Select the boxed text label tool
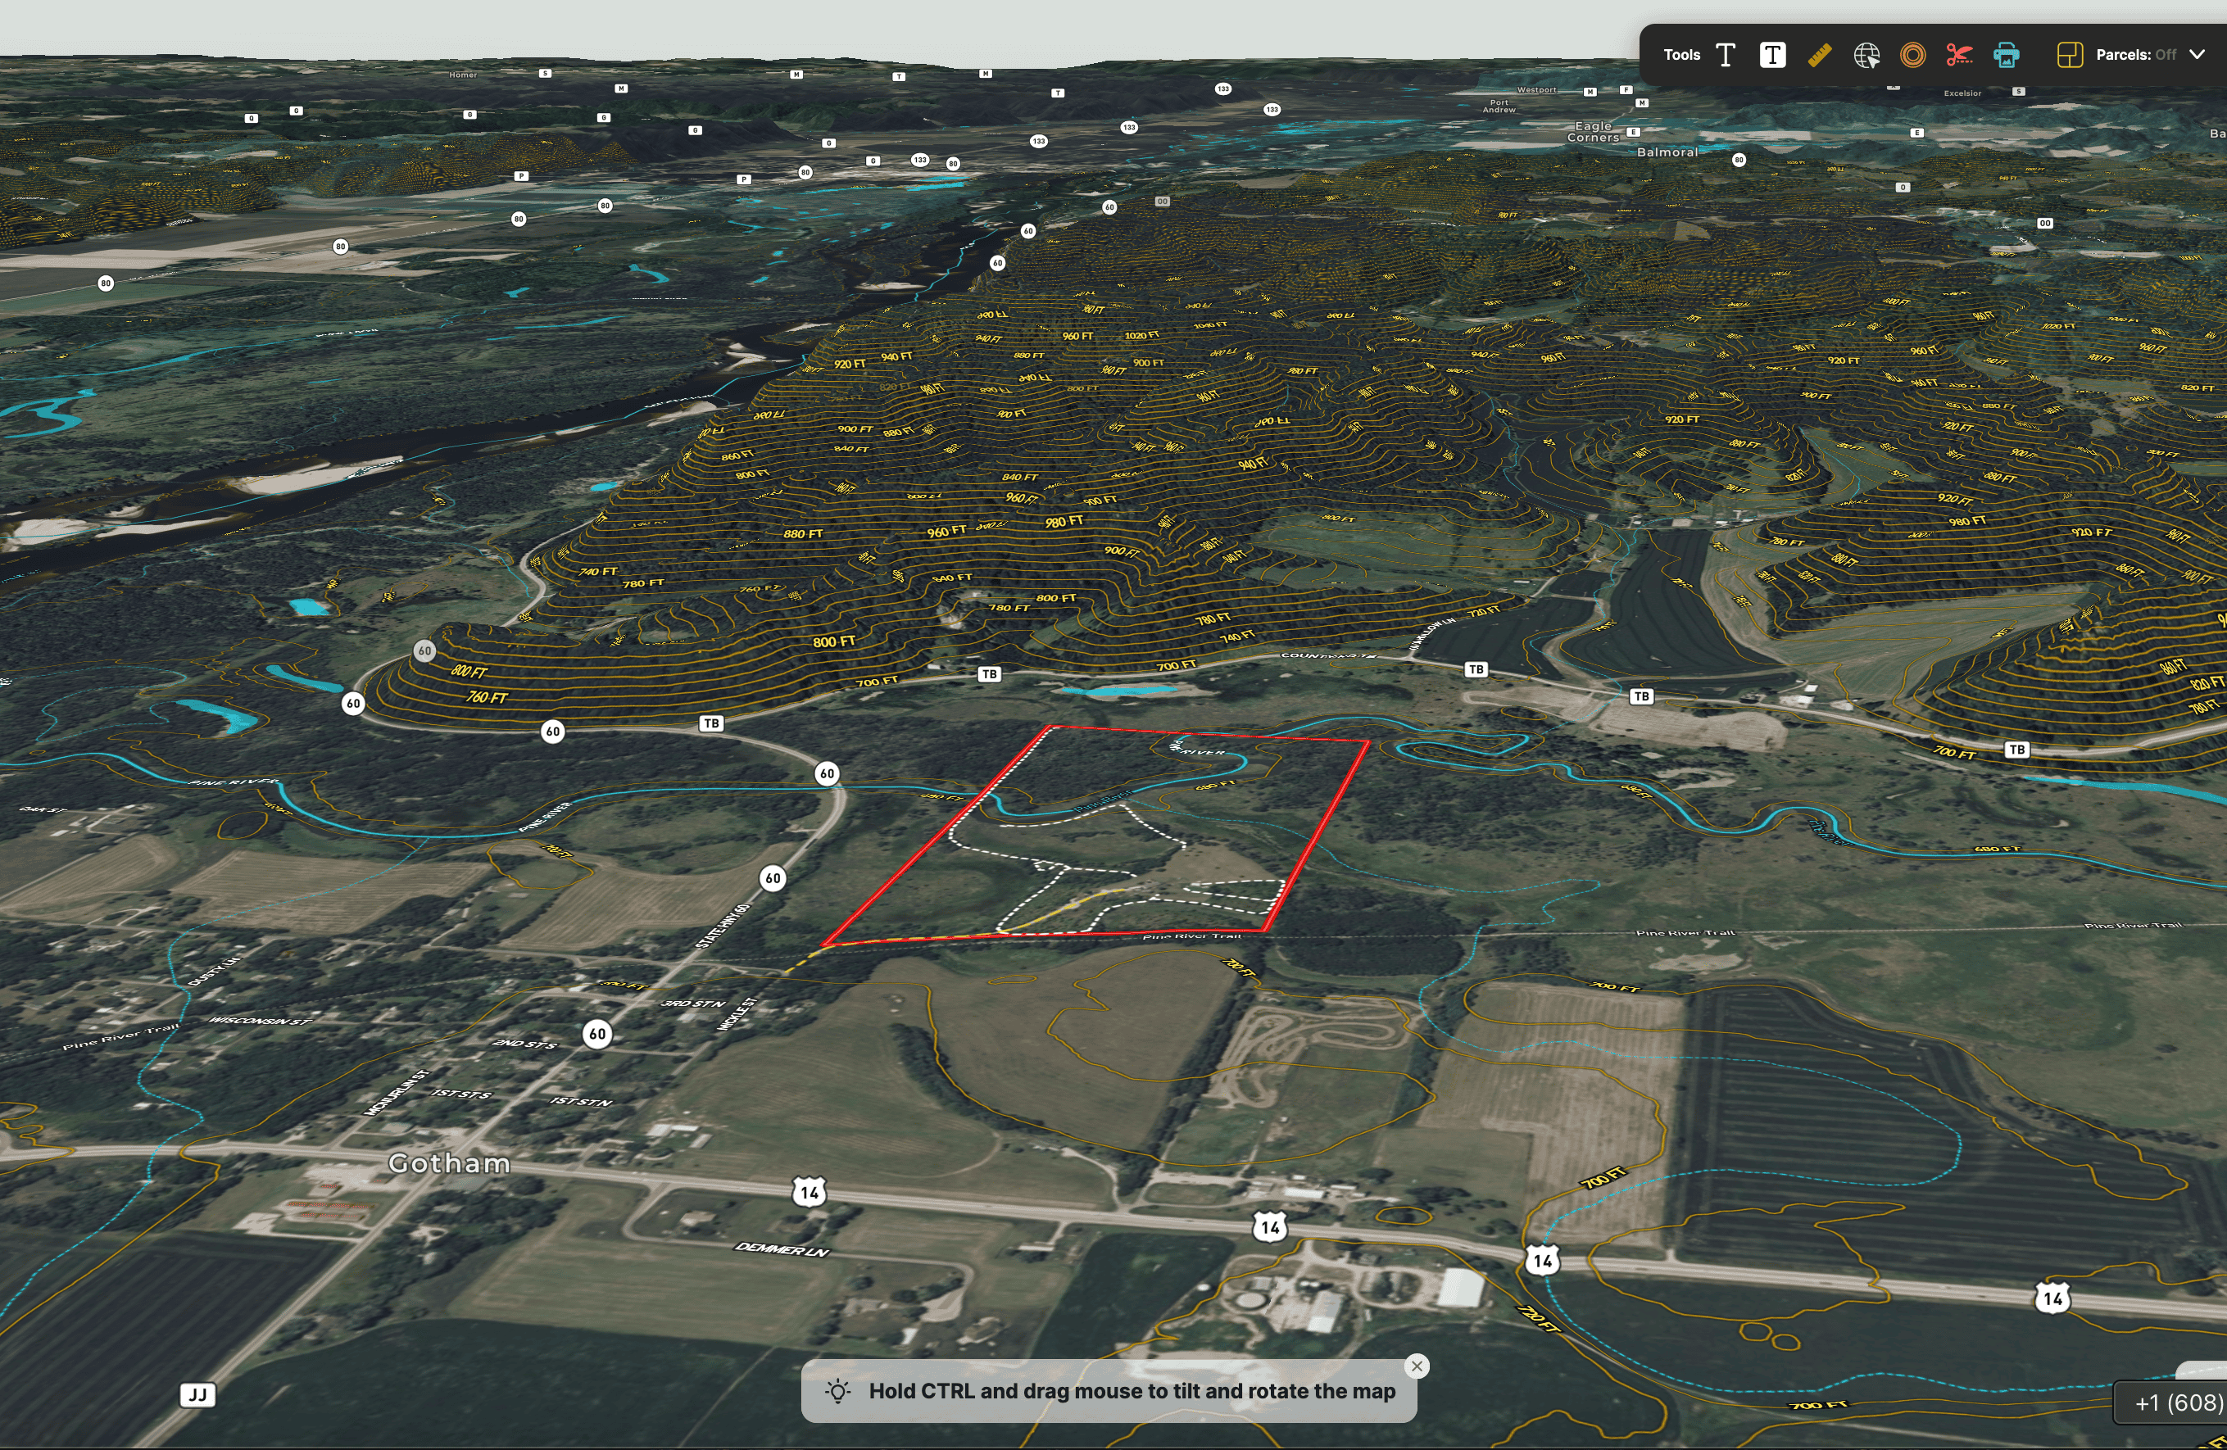Viewport: 2227px width, 1450px height. point(1772,55)
